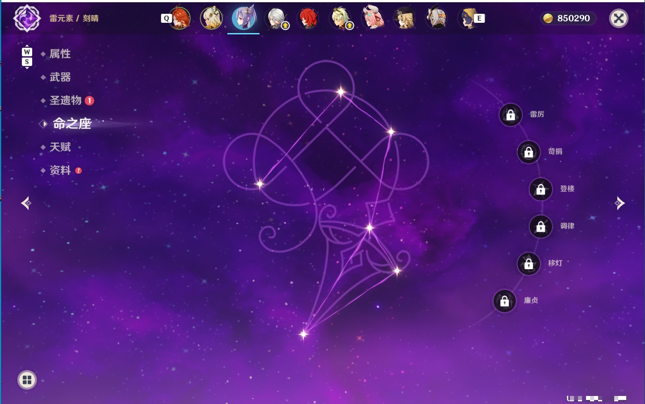Close the character screen with X
This screenshot has width=645, height=404.
(619, 18)
